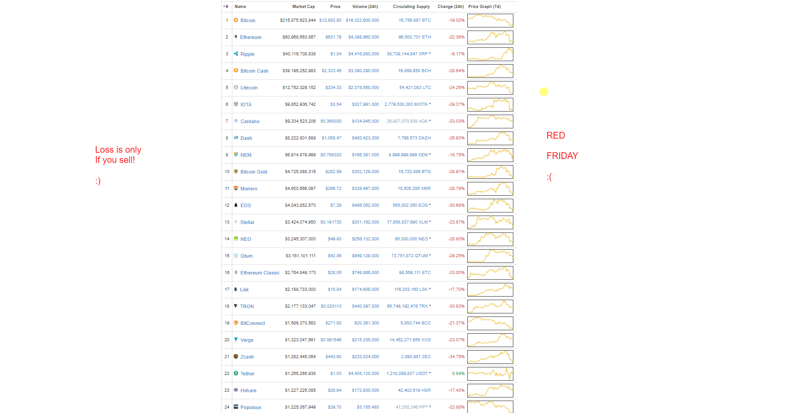Click the Litecoin coin icon
Image resolution: width=801 pixels, height=413 pixels.
point(236,87)
